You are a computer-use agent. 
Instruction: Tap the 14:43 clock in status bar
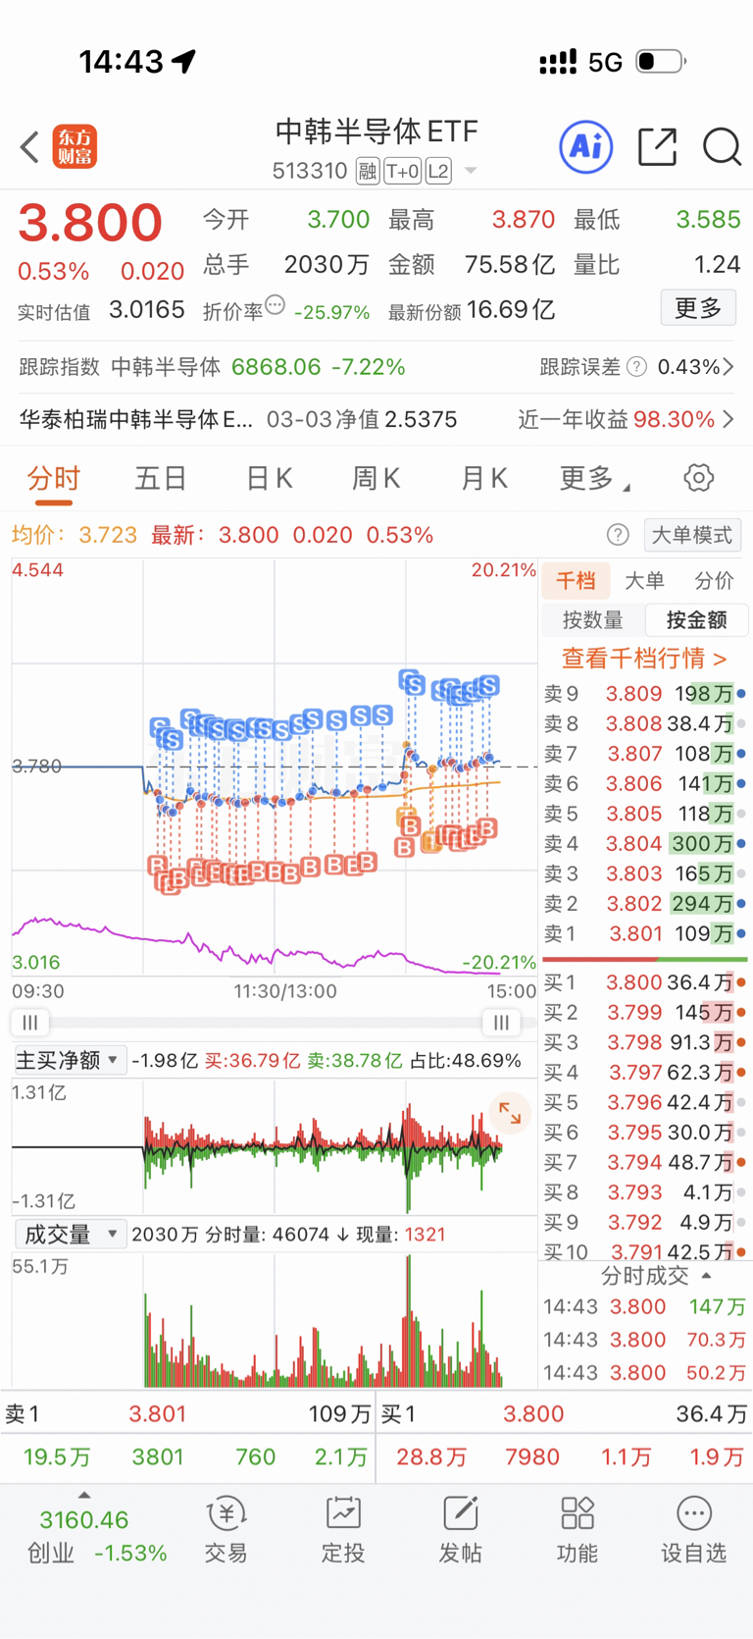tap(122, 62)
